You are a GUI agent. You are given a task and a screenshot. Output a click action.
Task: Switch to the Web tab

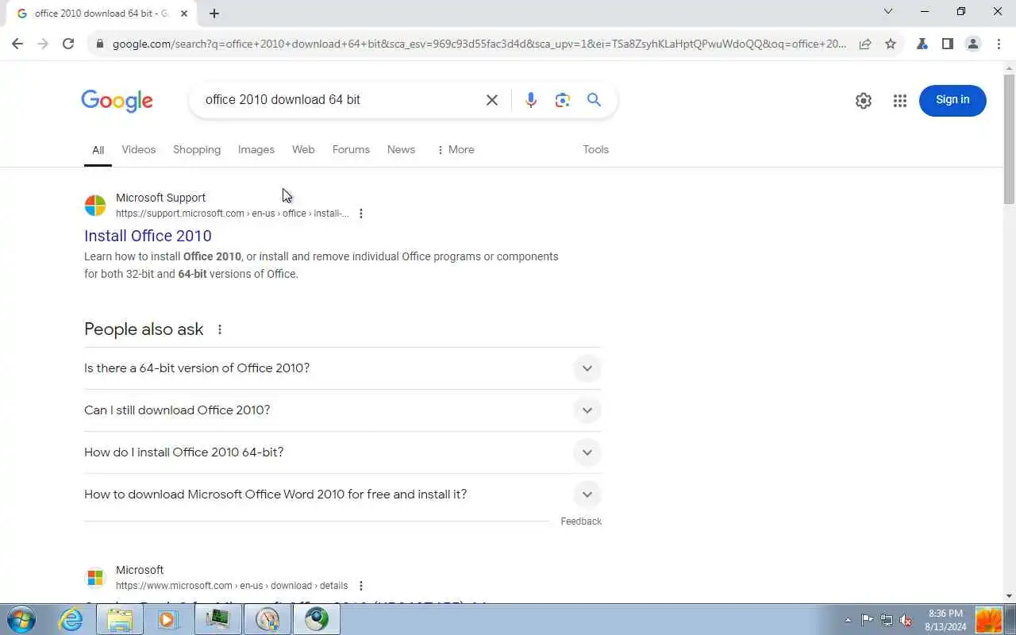pyautogui.click(x=303, y=149)
